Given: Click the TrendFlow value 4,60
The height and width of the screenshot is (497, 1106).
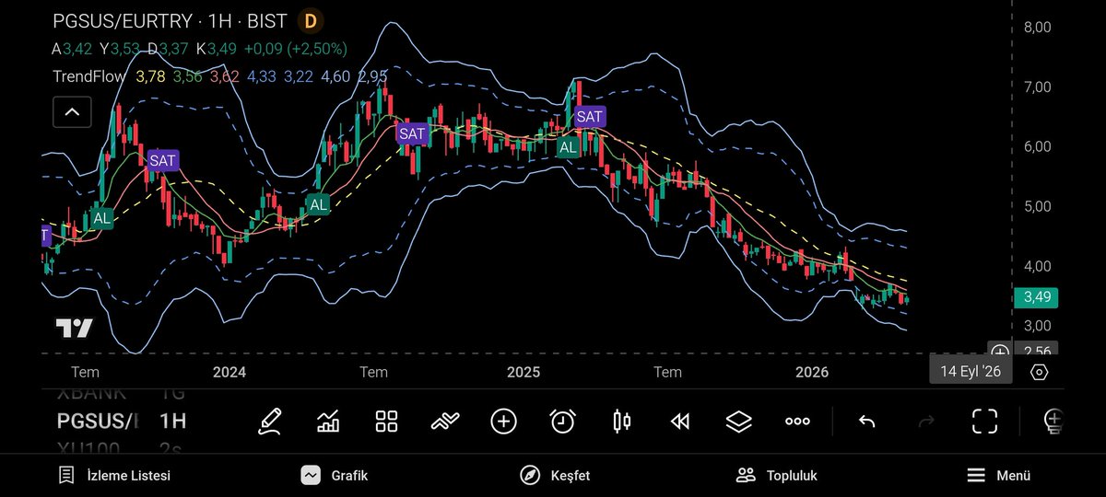Looking at the screenshot, I should 335,77.
